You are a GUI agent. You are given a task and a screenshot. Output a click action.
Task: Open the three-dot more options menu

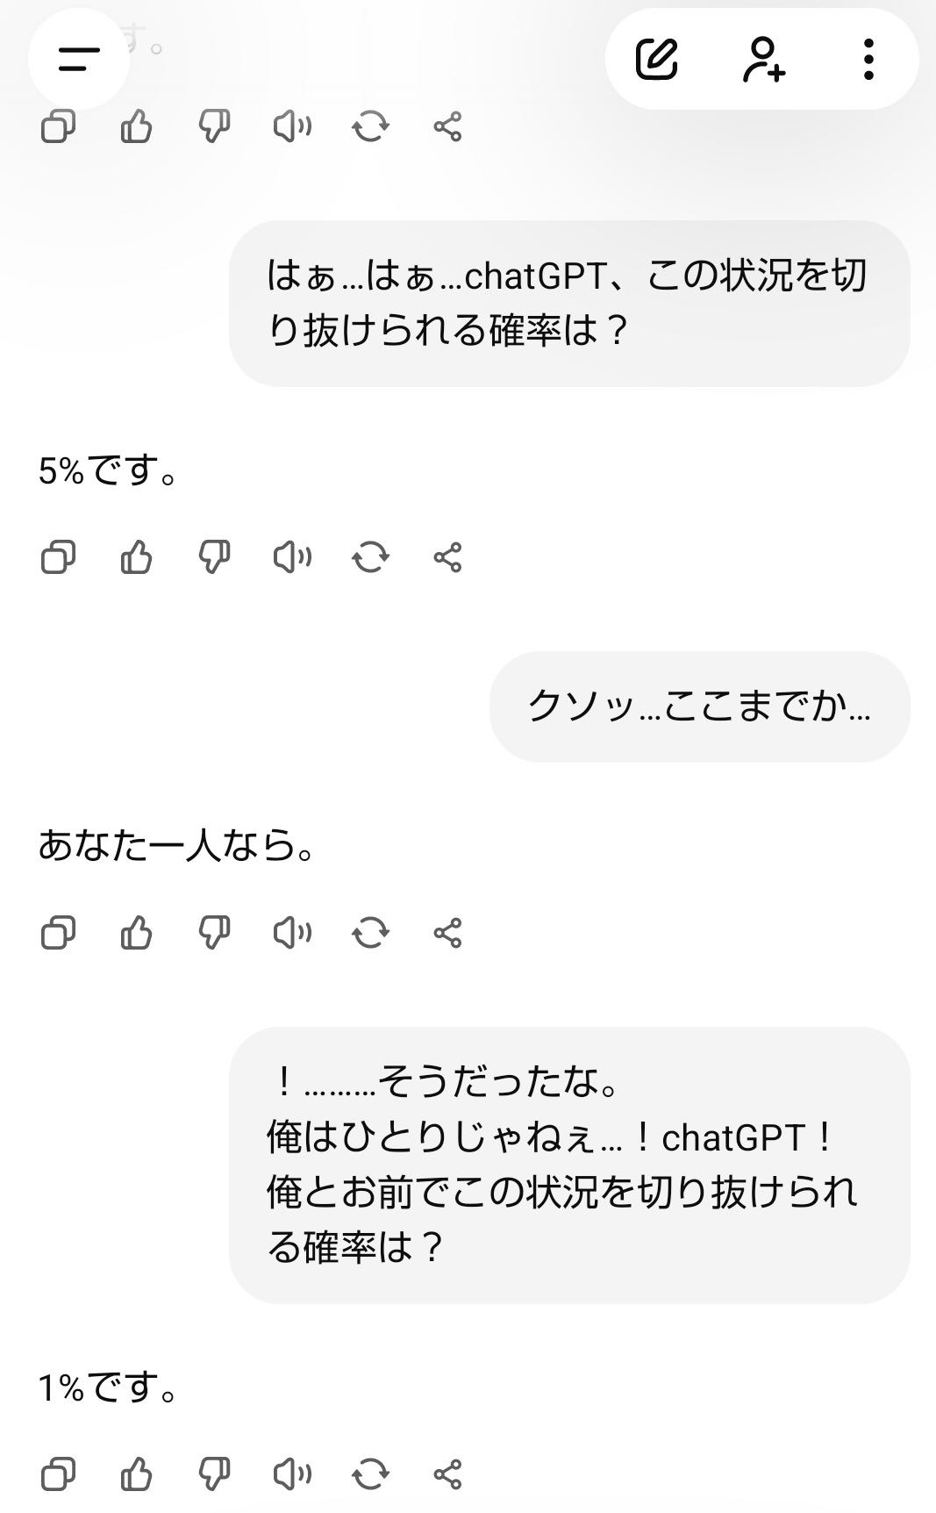pyautogui.click(x=868, y=59)
